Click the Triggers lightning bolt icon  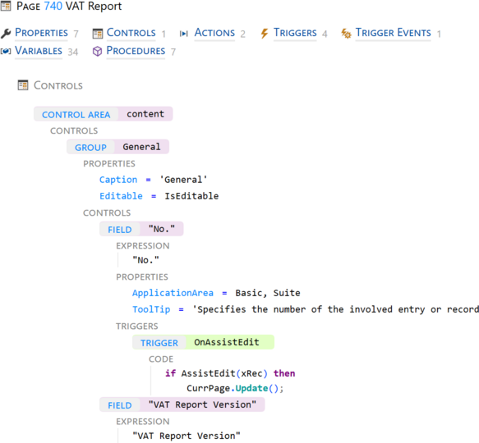(265, 34)
